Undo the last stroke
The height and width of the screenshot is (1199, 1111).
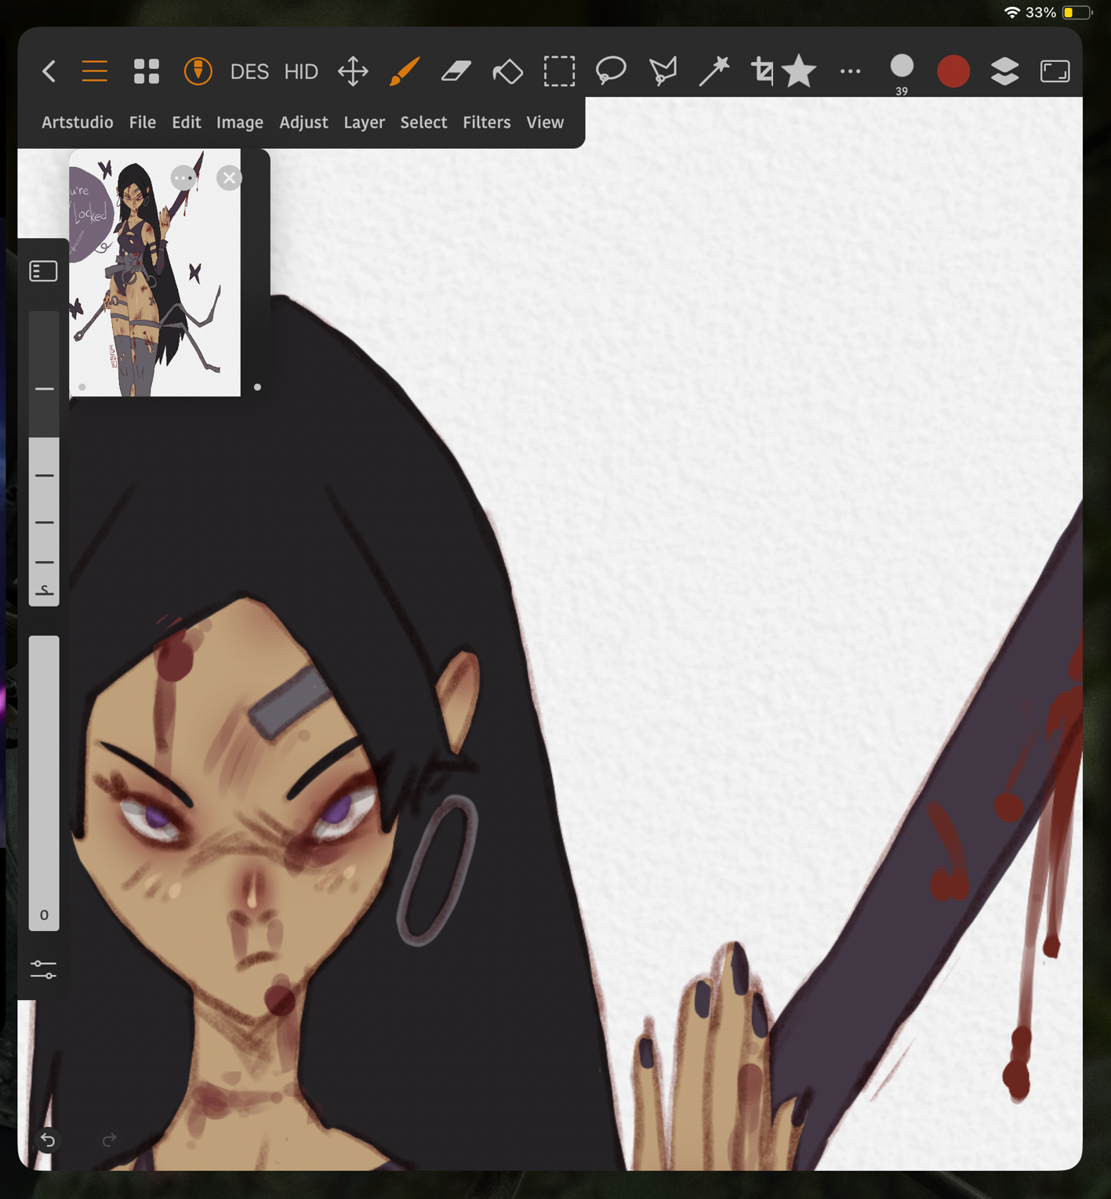click(48, 1139)
